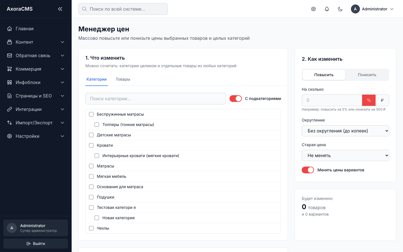Viewport: 403px width, 252px height.
Task: Switch to dark mode moon icon
Action: point(340,9)
